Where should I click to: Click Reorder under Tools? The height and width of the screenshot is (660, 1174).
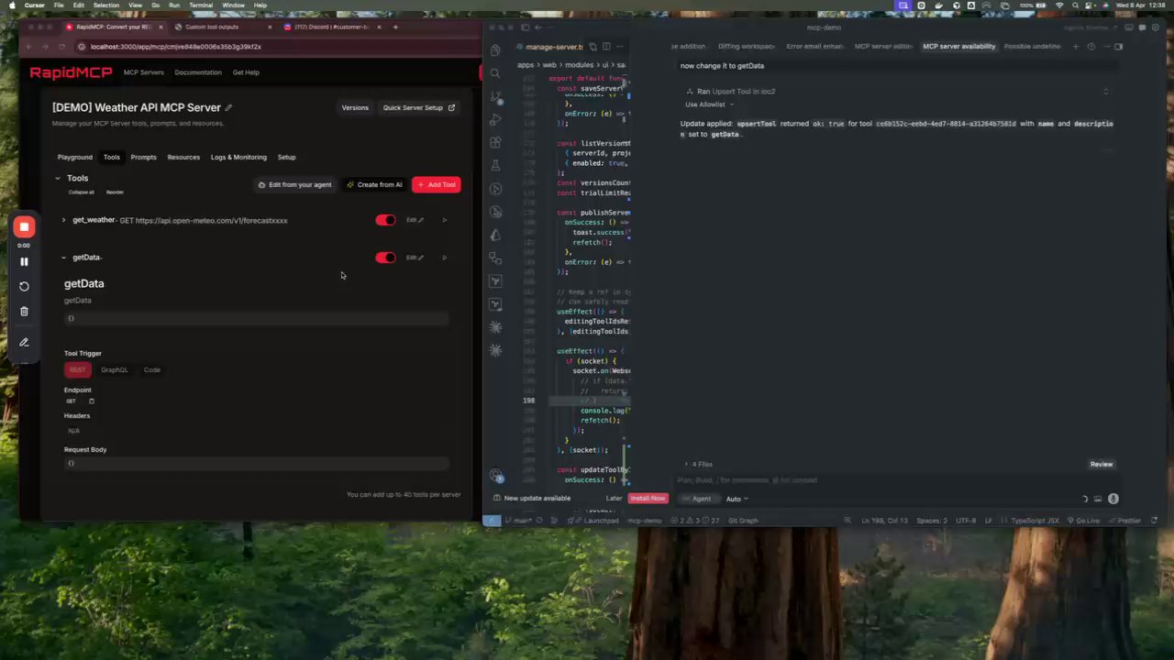point(115,192)
